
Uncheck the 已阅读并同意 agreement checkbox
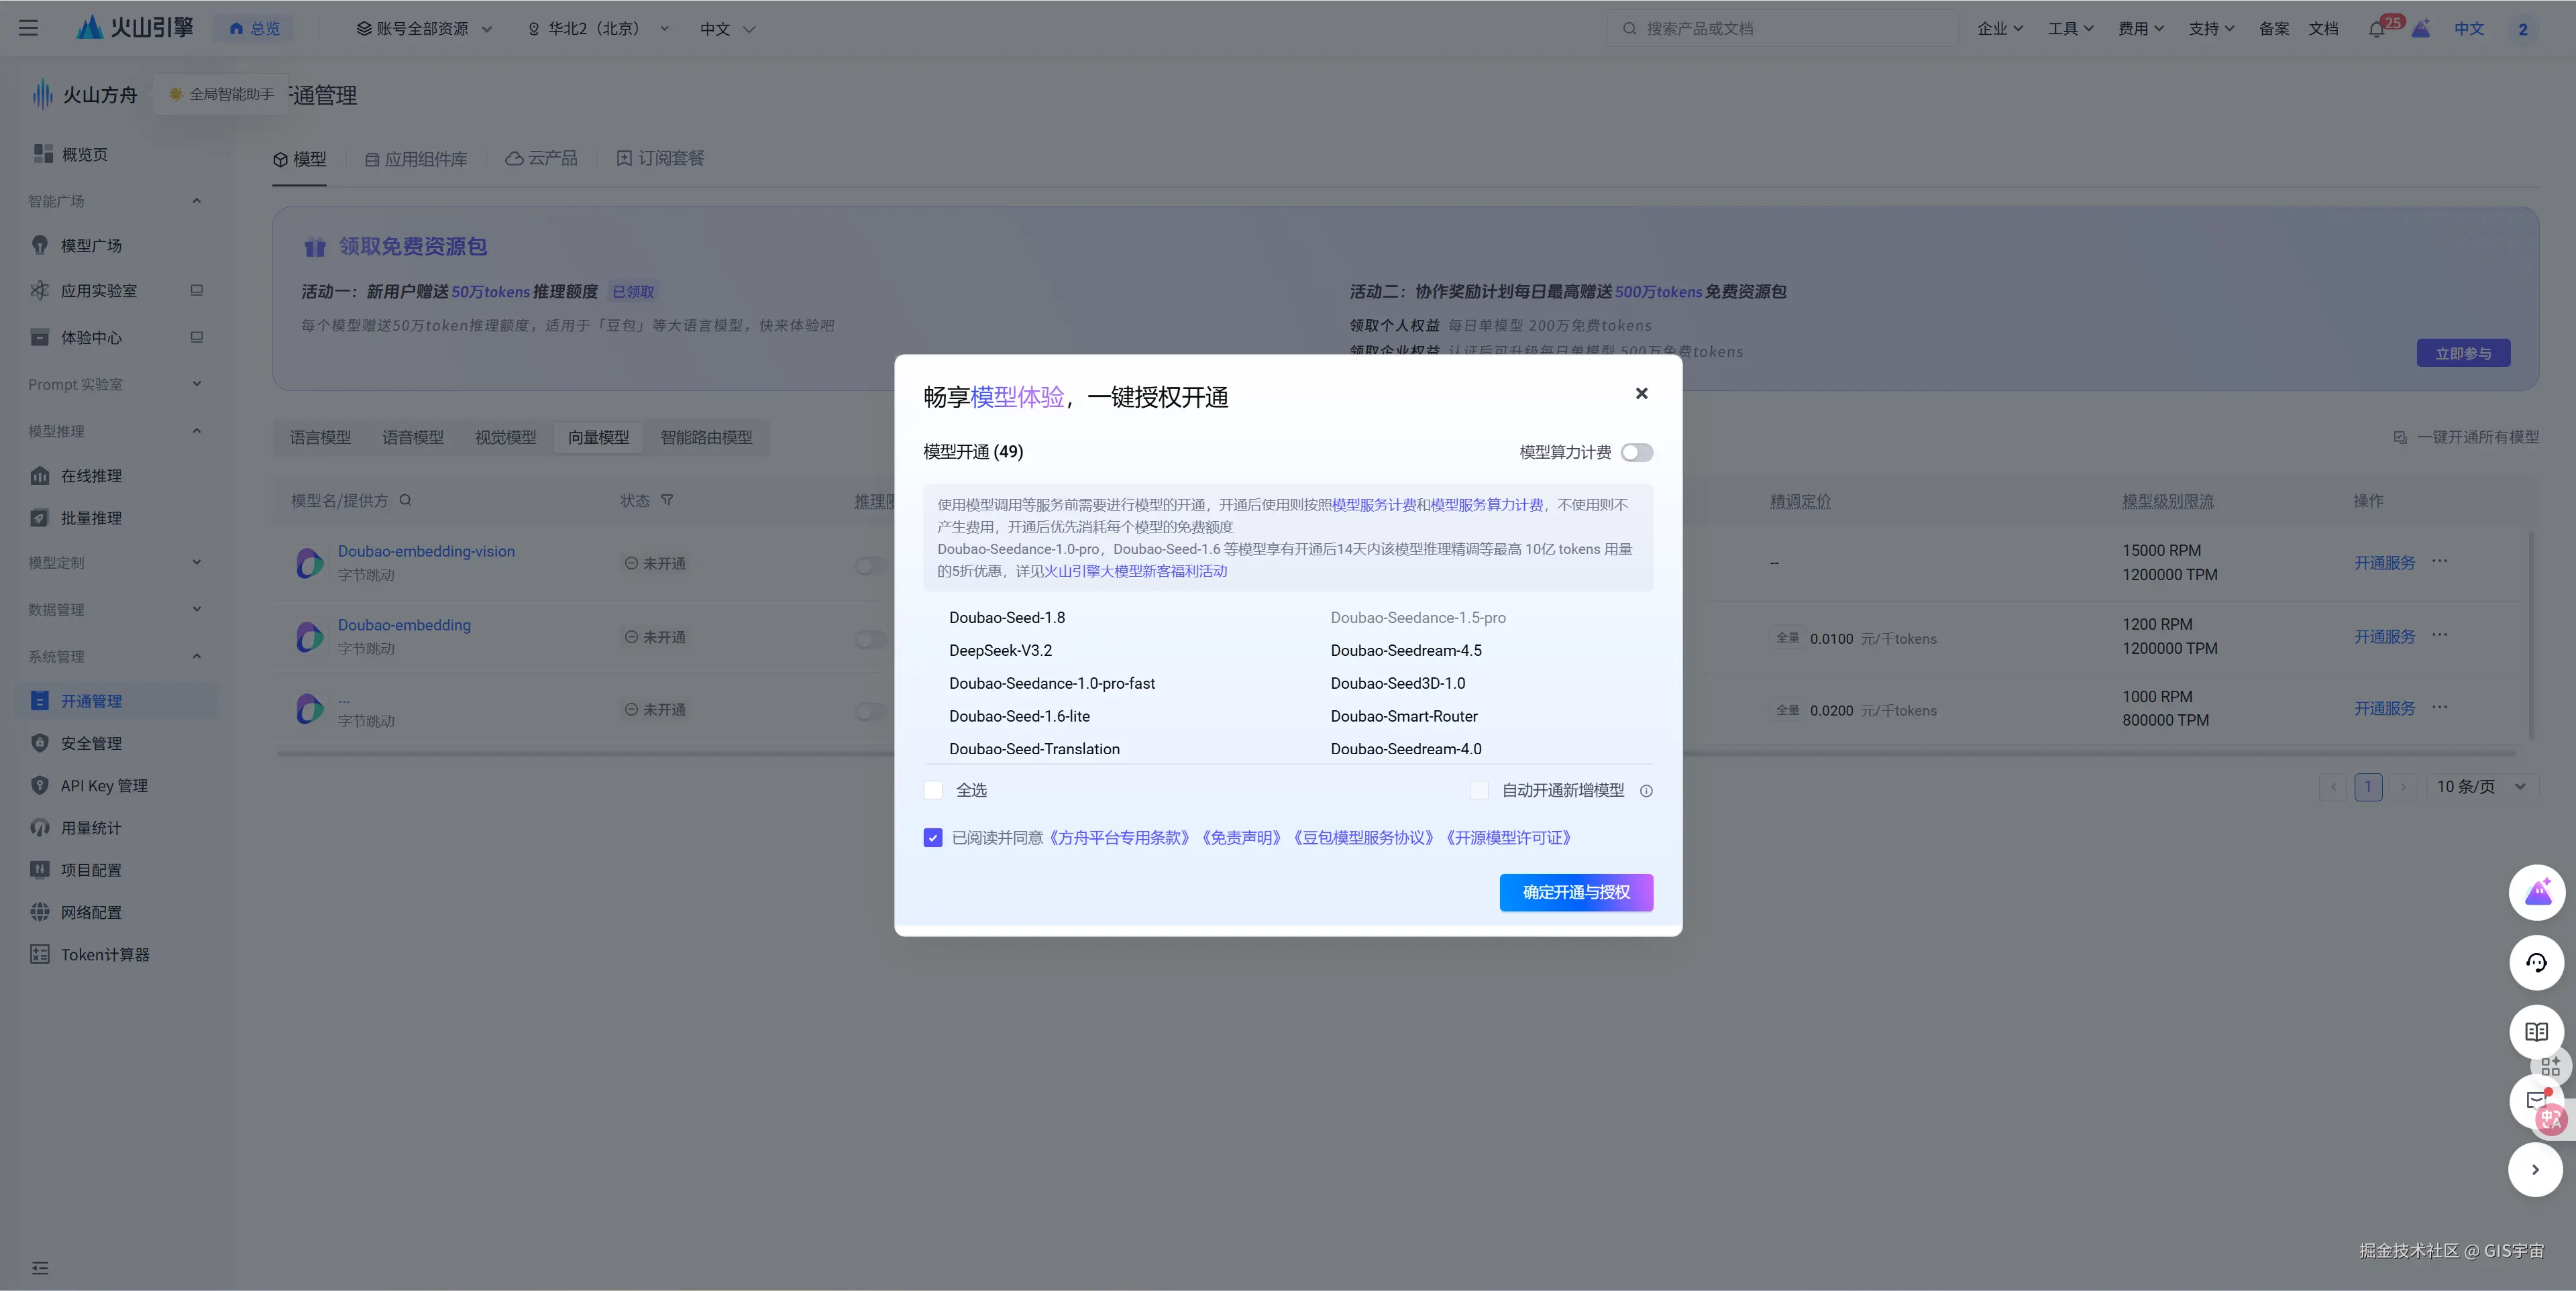pyautogui.click(x=933, y=838)
